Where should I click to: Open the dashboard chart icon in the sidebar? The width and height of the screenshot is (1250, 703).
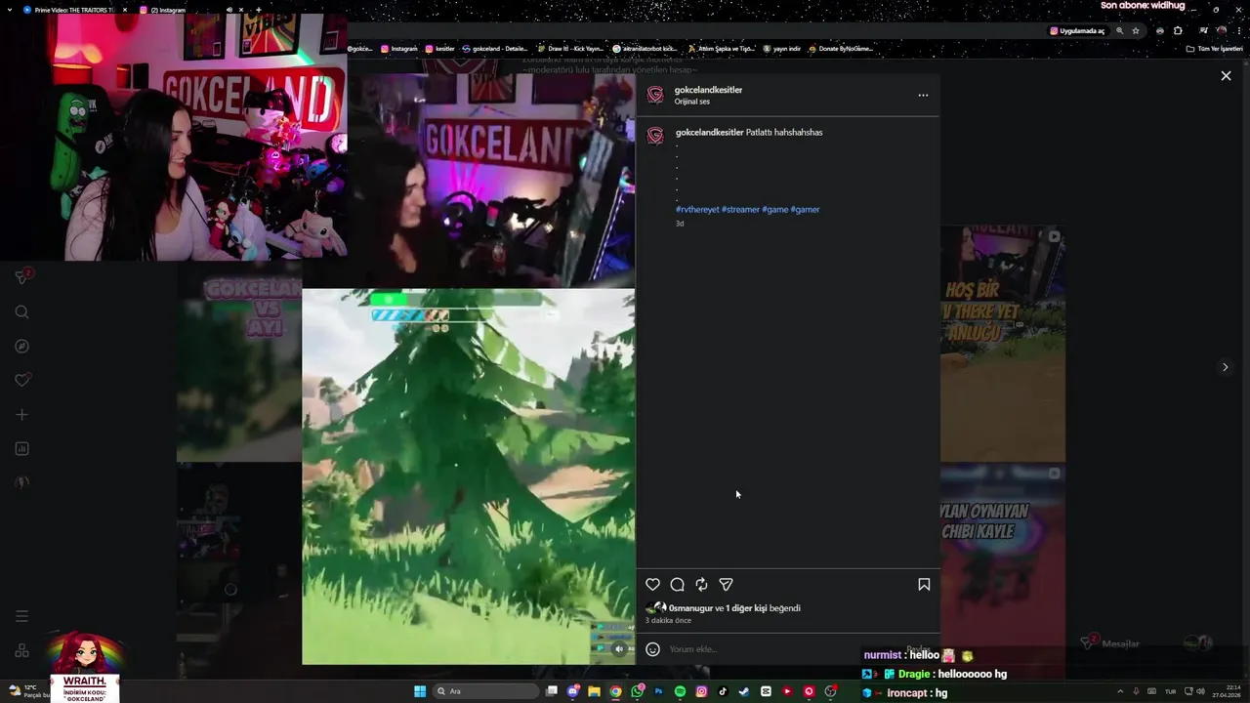pos(21,449)
